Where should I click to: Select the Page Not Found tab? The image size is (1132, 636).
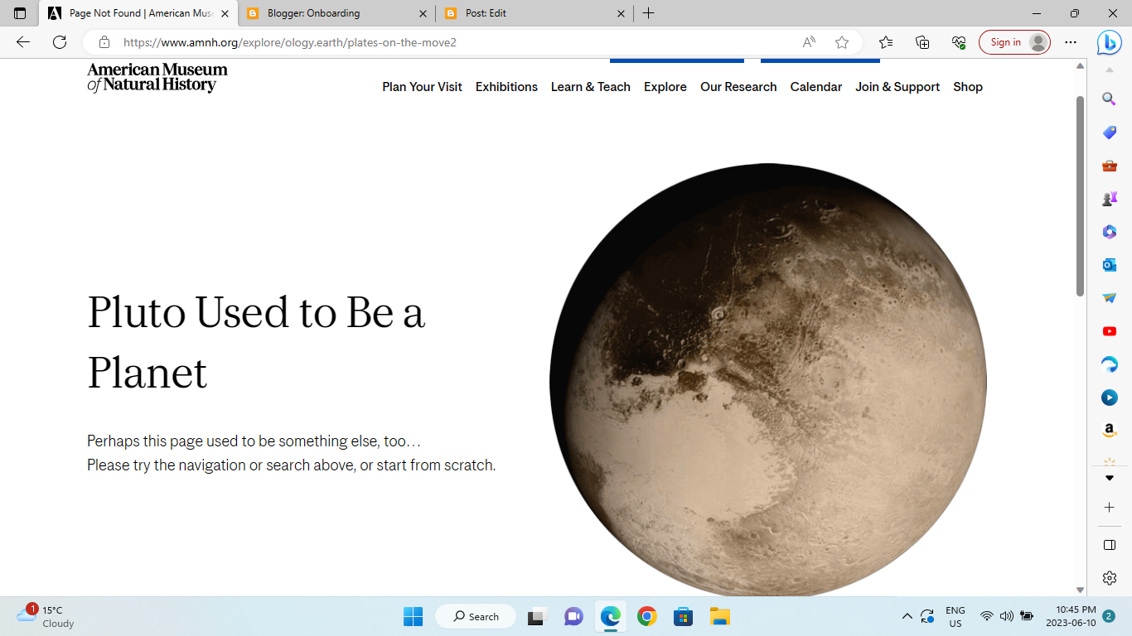pyautogui.click(x=138, y=13)
